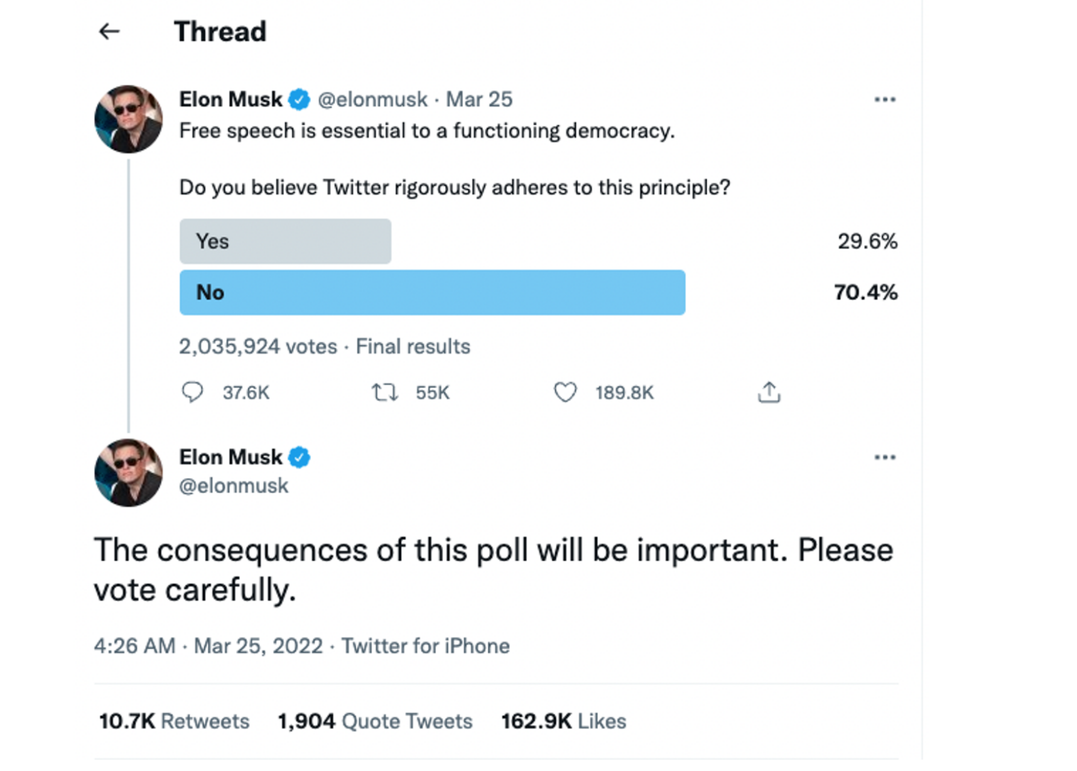1077x771 pixels.
Task: Retweet the poll tweet with 55K retweets
Action: point(384,392)
